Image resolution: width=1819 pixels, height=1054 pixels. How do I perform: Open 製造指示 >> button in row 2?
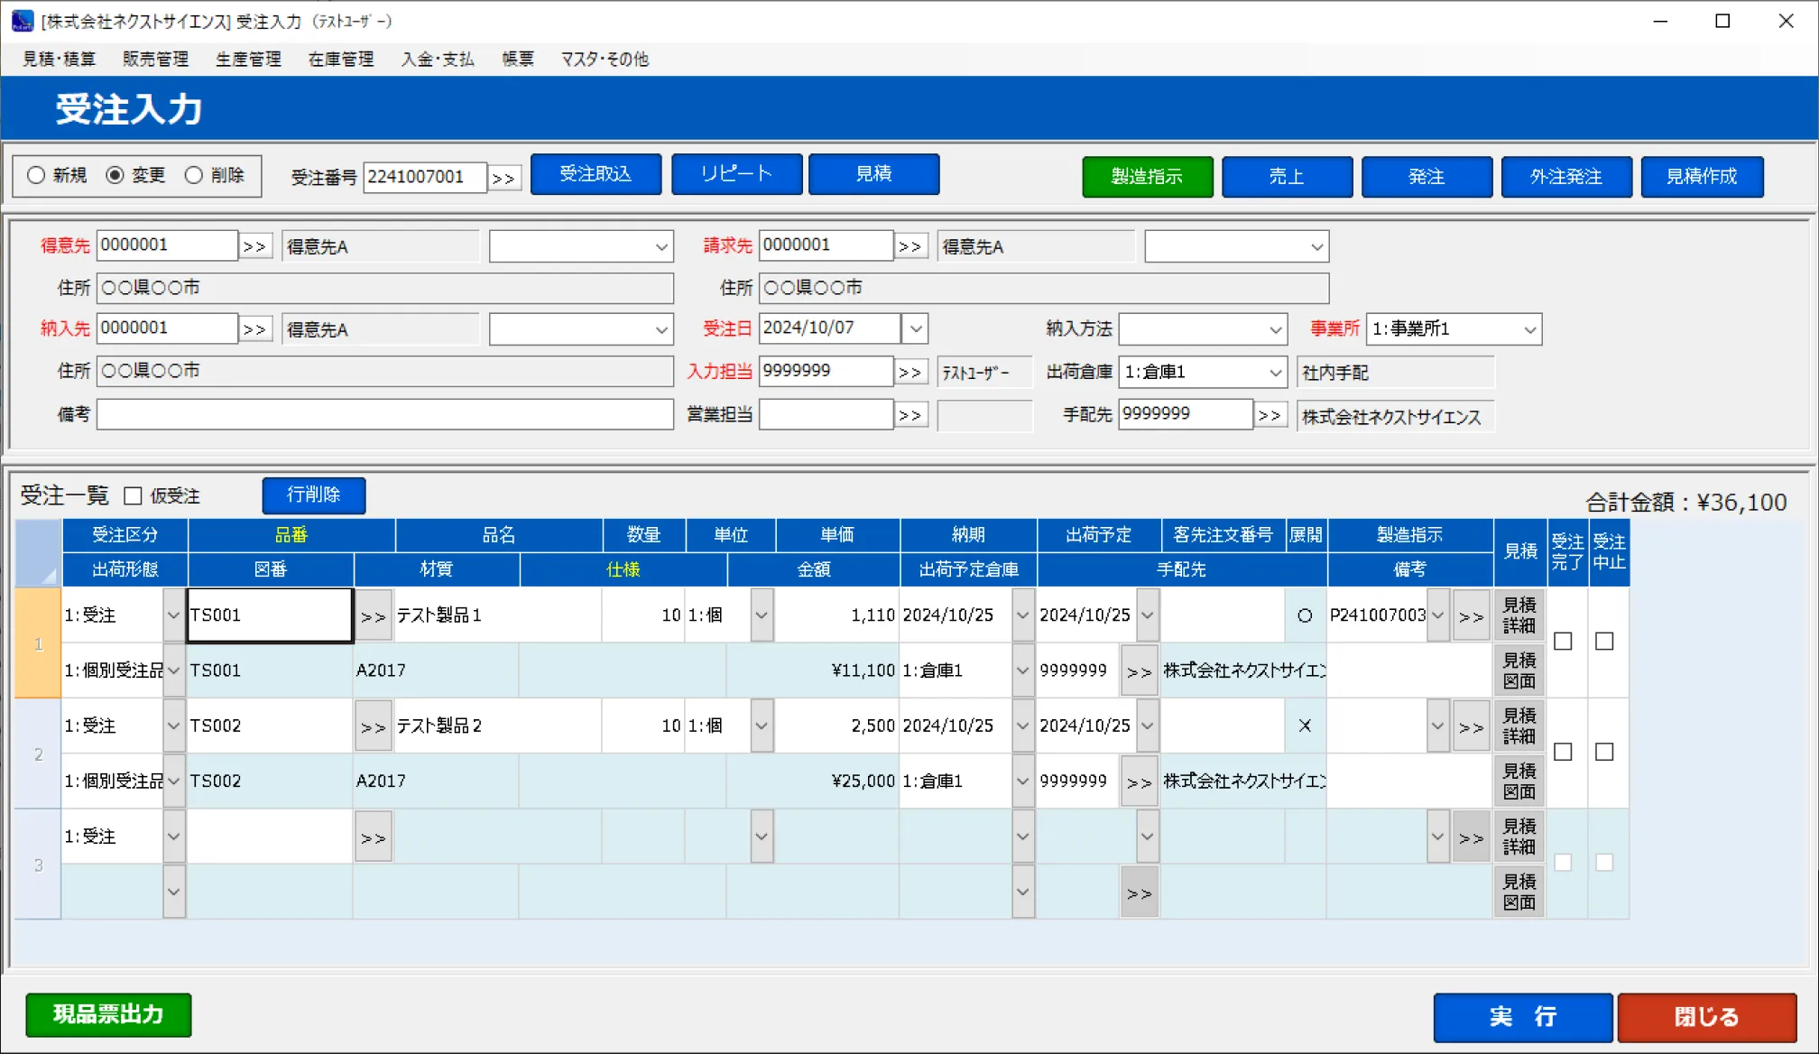click(x=1471, y=726)
